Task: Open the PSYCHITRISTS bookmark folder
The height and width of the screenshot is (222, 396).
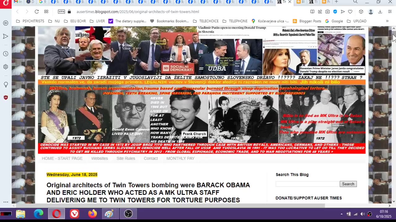Action: (30, 21)
